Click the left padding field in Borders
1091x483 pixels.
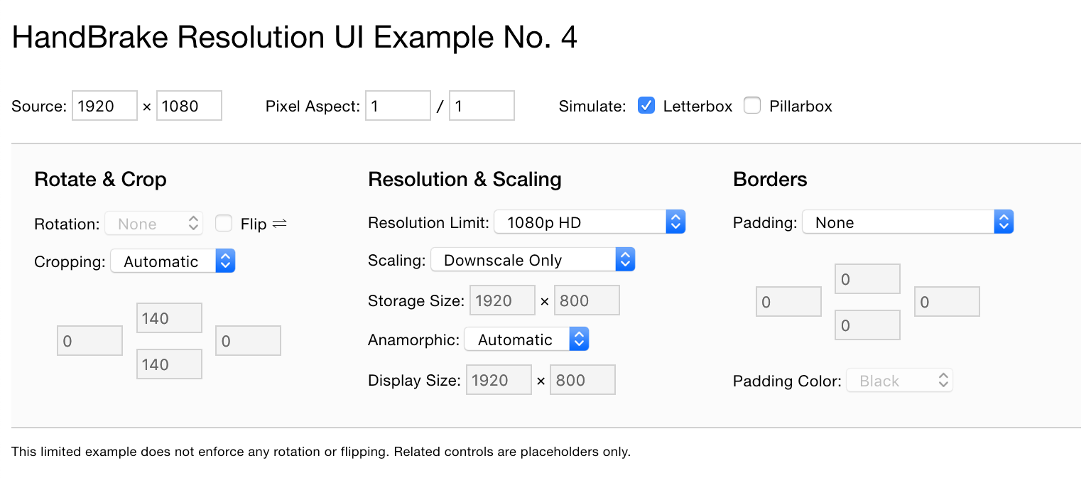click(x=788, y=302)
